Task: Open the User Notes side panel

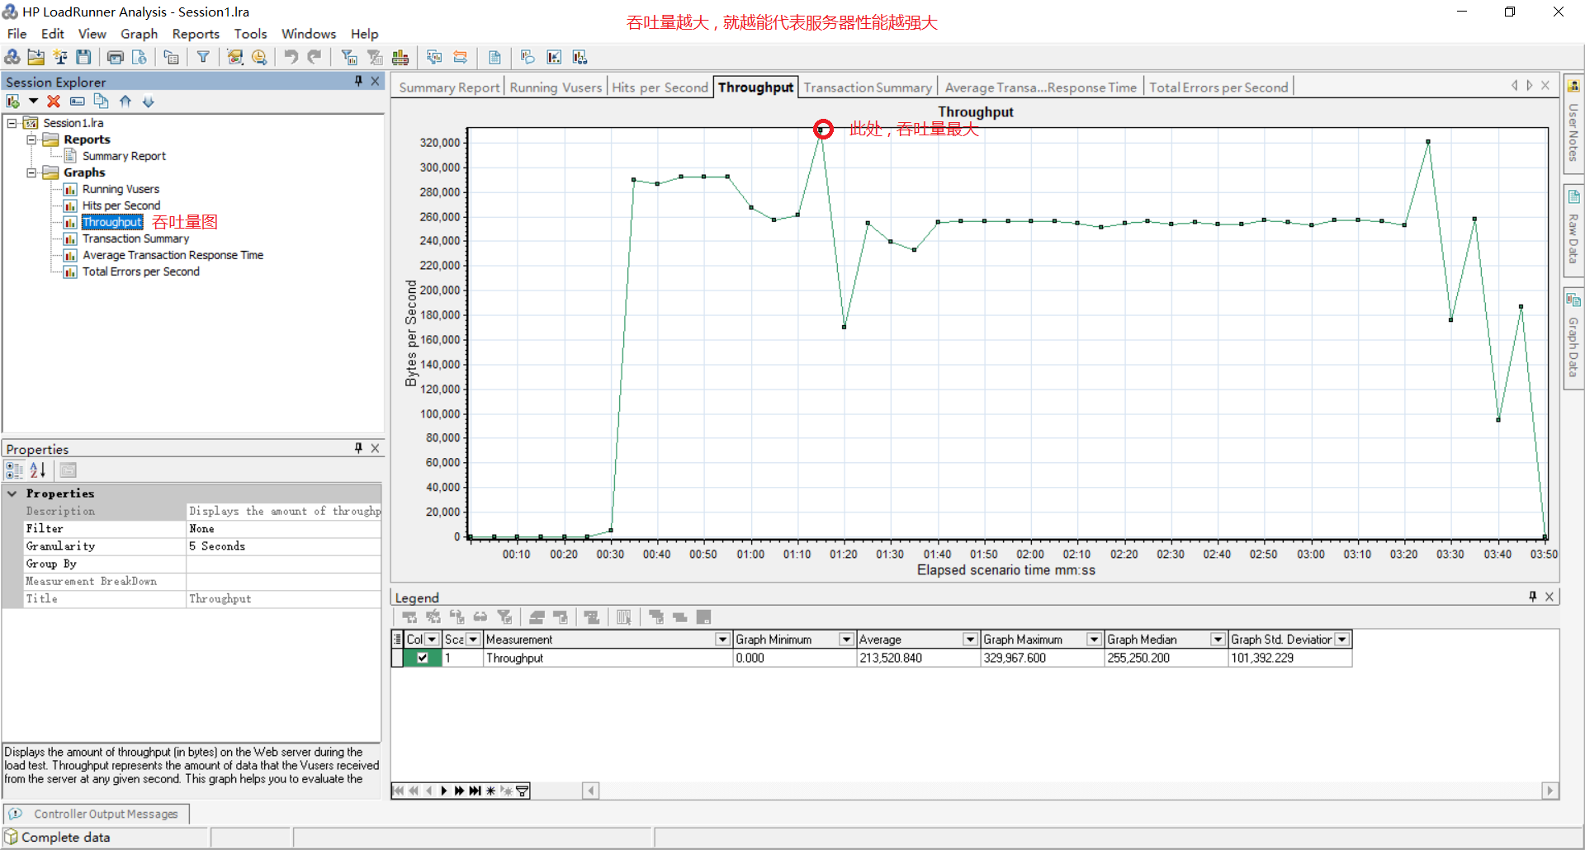Action: [x=1573, y=124]
